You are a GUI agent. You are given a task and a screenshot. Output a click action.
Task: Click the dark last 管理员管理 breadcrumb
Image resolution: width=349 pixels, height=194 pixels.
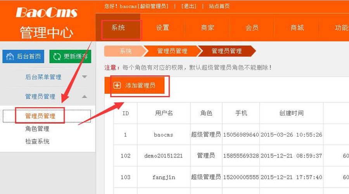tap(226, 51)
